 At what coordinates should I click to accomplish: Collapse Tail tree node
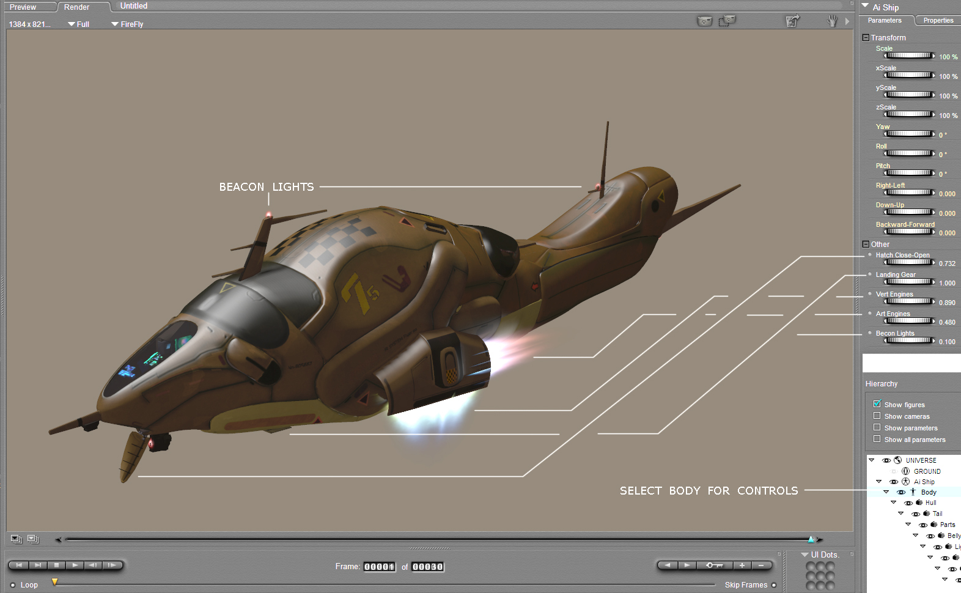click(x=901, y=513)
